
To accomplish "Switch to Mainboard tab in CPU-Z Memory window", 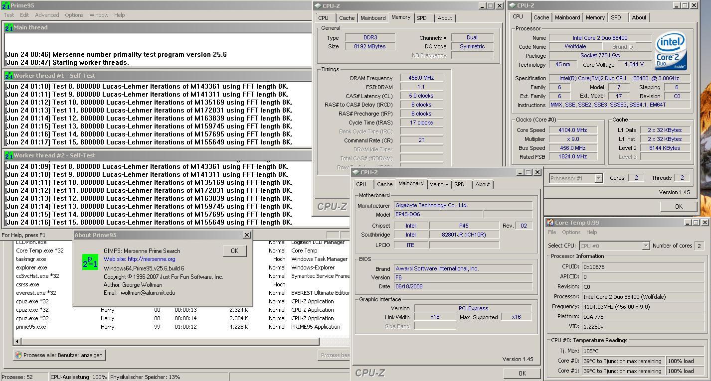I will click(373, 18).
